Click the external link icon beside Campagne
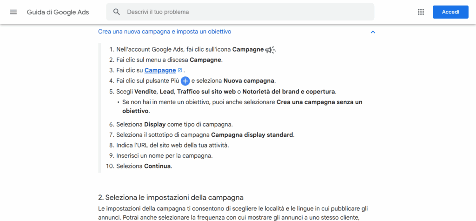The height and width of the screenshot is (221, 476). [180, 70]
